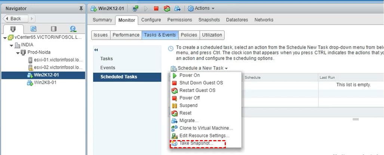384x155 pixels.
Task: Collapse the INDIA datacenter node
Action: [x=11, y=45]
